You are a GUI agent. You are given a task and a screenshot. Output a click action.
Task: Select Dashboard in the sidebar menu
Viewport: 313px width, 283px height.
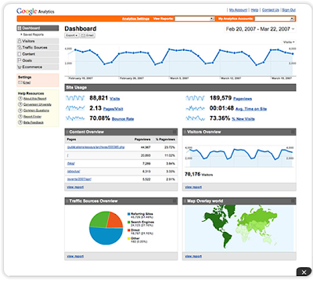(x=38, y=28)
